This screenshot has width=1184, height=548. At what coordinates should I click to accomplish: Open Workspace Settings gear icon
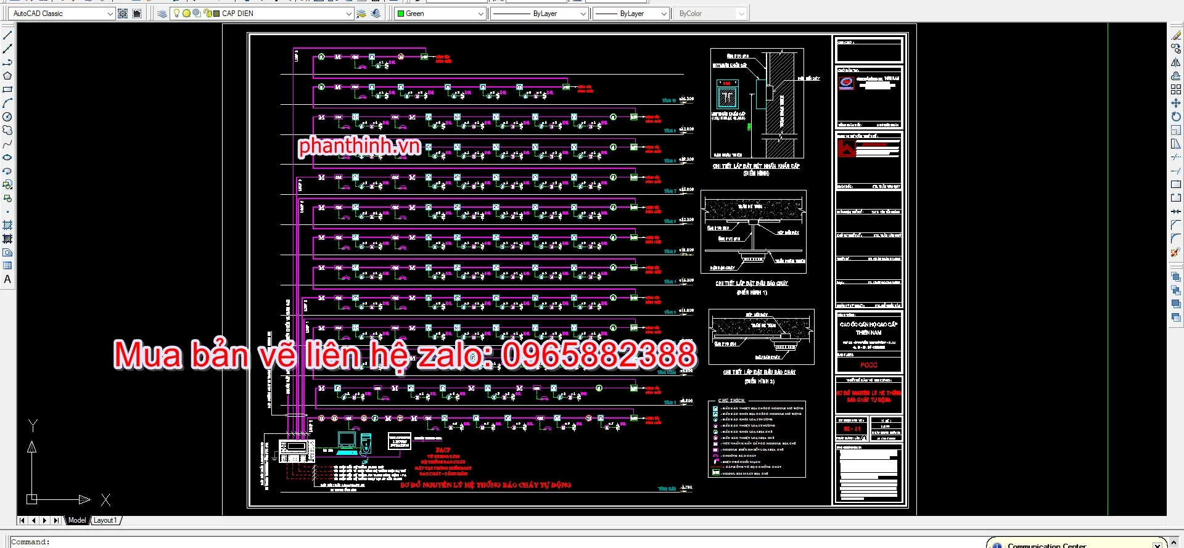pyautogui.click(x=123, y=13)
